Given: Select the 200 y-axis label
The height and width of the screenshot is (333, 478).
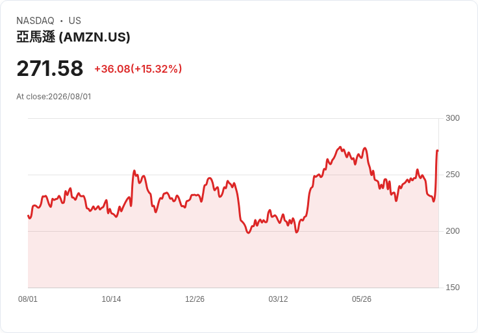Looking at the screenshot, I should tap(453, 231).
